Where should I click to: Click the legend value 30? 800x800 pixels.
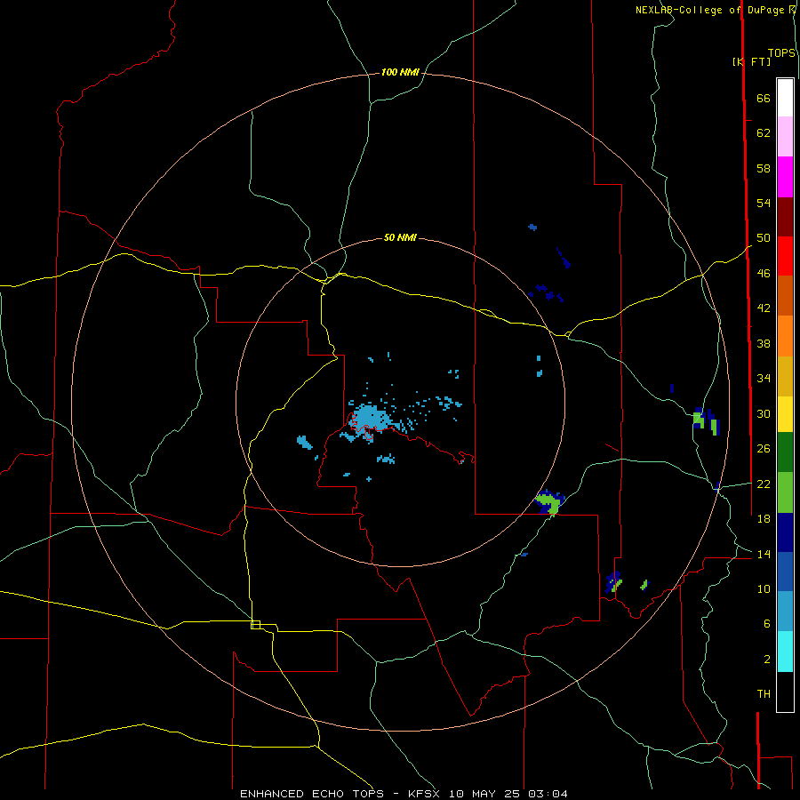pos(764,413)
